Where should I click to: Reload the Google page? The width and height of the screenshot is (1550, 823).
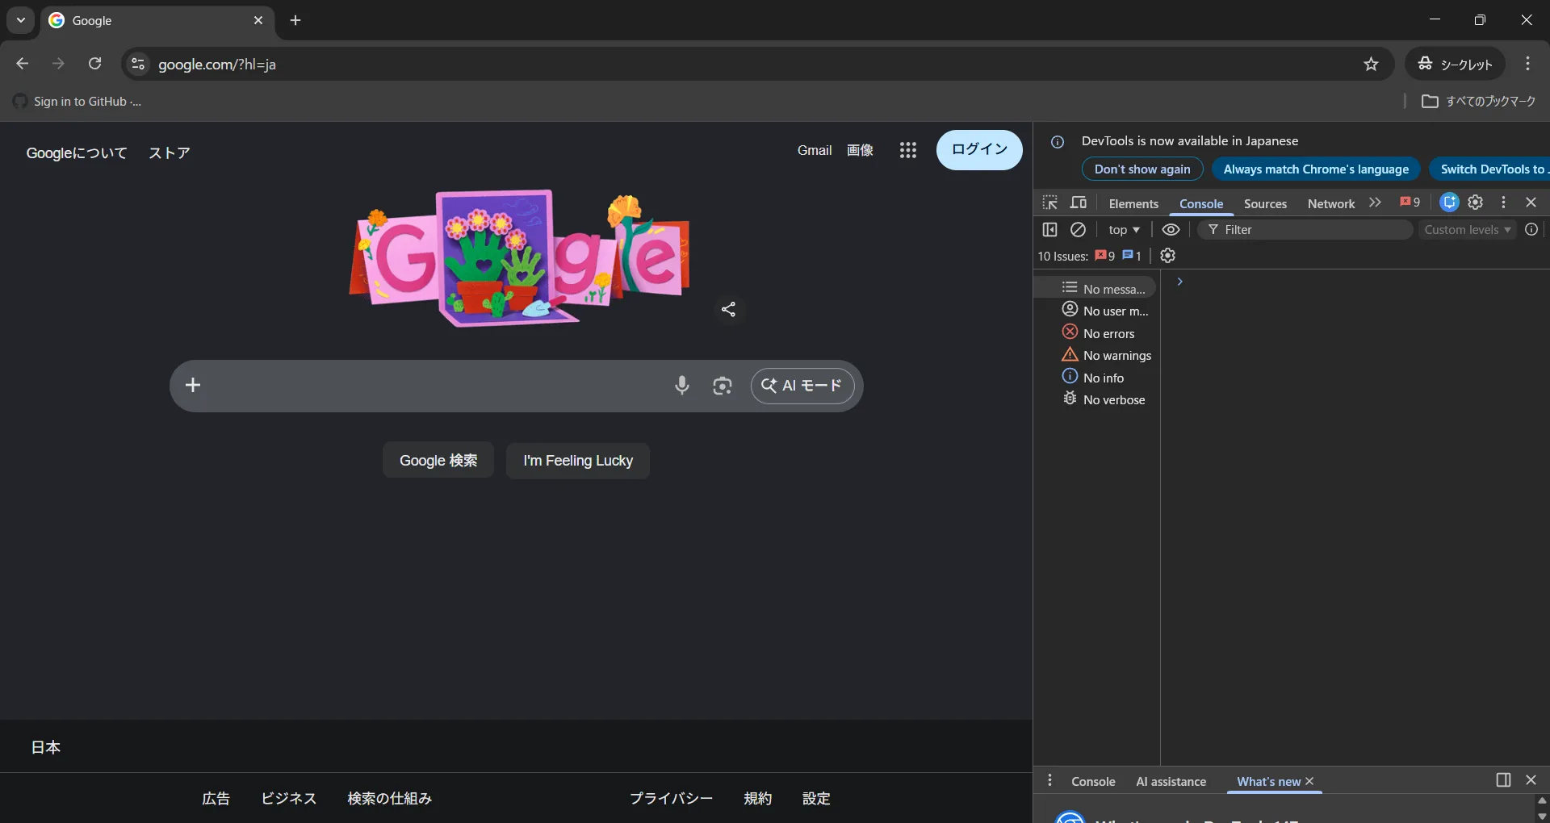pos(95,64)
